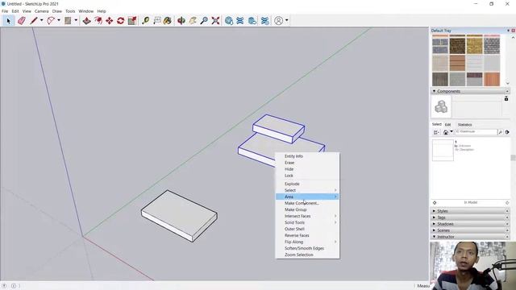Open the Line tool dropdown arrow
516x290 pixels.
coord(41,20)
